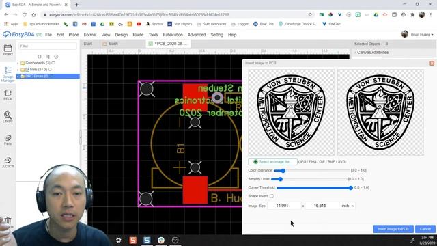Screen dimensions: 437x246
Task: Toggle the Shape Invert checkbox
Action: 272,196
